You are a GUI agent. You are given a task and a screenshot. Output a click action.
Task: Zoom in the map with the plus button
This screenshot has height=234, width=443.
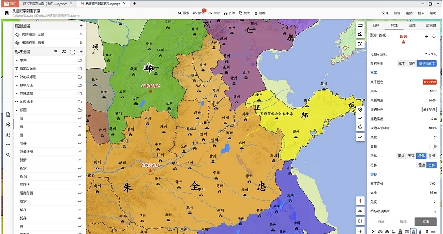tap(360, 231)
